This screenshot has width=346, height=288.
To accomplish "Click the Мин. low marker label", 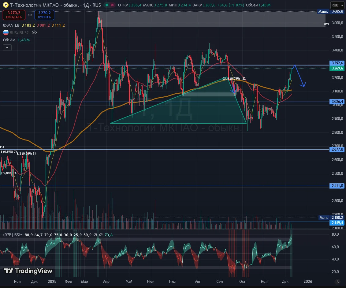I will coord(324,218).
